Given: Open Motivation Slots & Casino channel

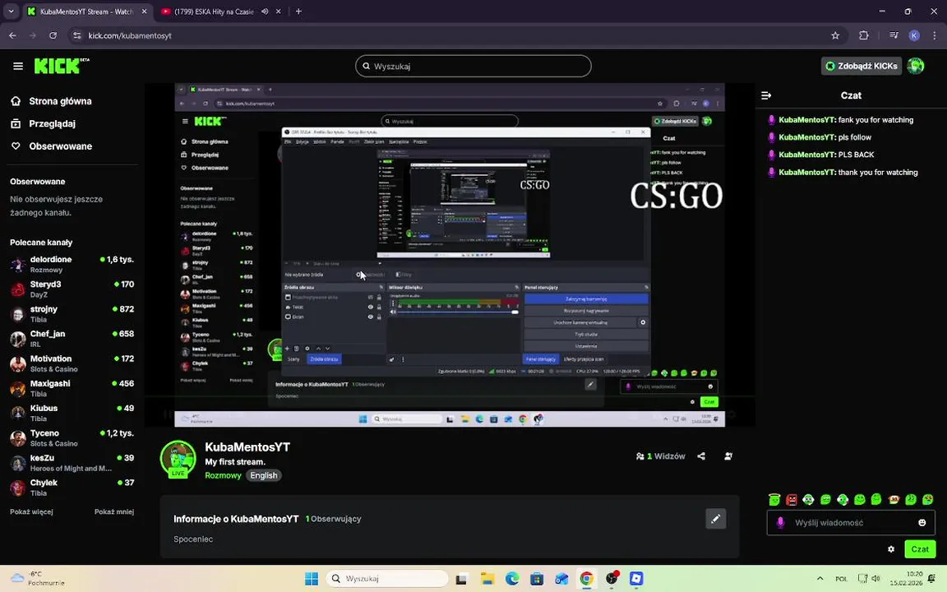Looking at the screenshot, I should pos(72,363).
